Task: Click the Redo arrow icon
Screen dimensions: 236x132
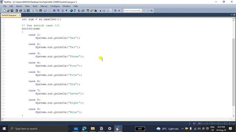Action: (x=49, y=11)
